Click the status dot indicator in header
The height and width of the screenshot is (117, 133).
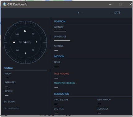[78, 13]
